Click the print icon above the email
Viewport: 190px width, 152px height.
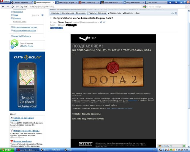click(172, 13)
